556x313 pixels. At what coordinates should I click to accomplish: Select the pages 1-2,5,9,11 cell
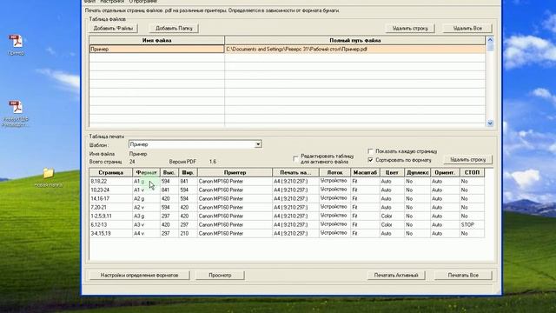(111, 216)
